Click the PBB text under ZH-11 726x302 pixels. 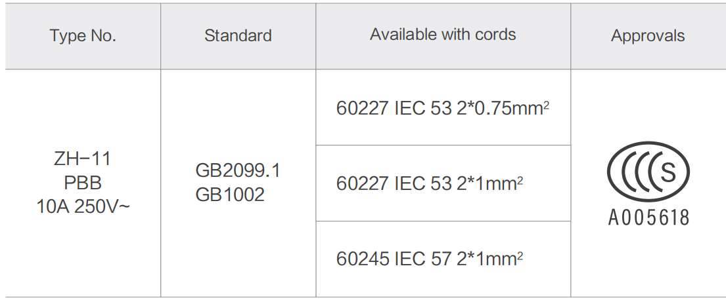point(83,183)
